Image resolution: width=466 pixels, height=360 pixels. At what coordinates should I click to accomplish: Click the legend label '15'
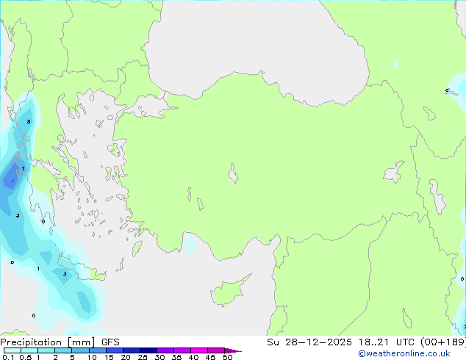109,357
